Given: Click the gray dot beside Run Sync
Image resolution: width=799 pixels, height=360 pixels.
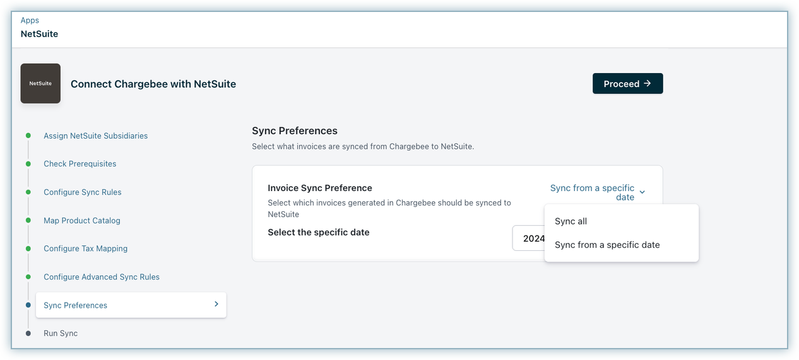Looking at the screenshot, I should tap(28, 333).
